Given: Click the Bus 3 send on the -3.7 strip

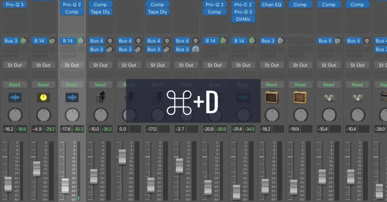Looking at the screenshot, I should [x=182, y=49].
